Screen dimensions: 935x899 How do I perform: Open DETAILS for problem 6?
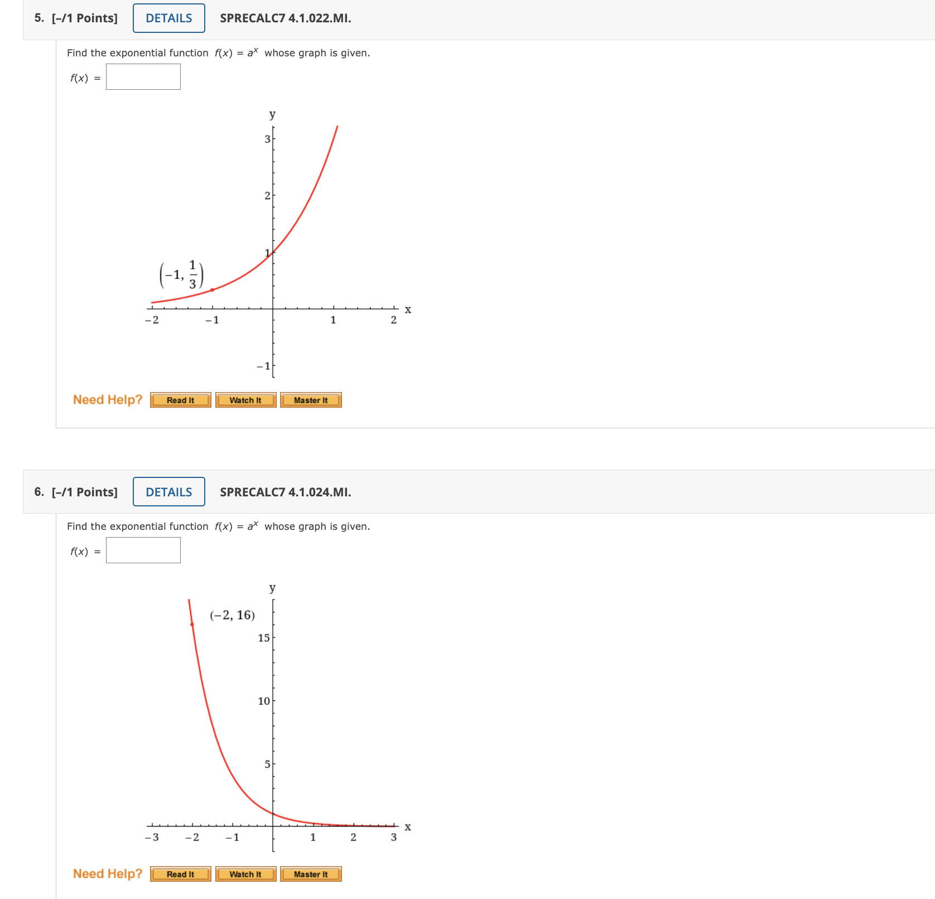click(168, 492)
